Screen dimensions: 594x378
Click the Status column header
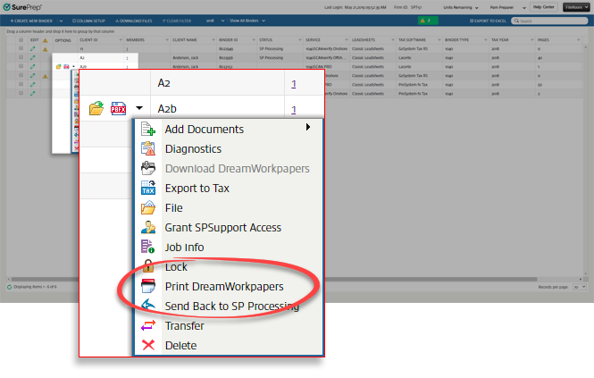266,40
